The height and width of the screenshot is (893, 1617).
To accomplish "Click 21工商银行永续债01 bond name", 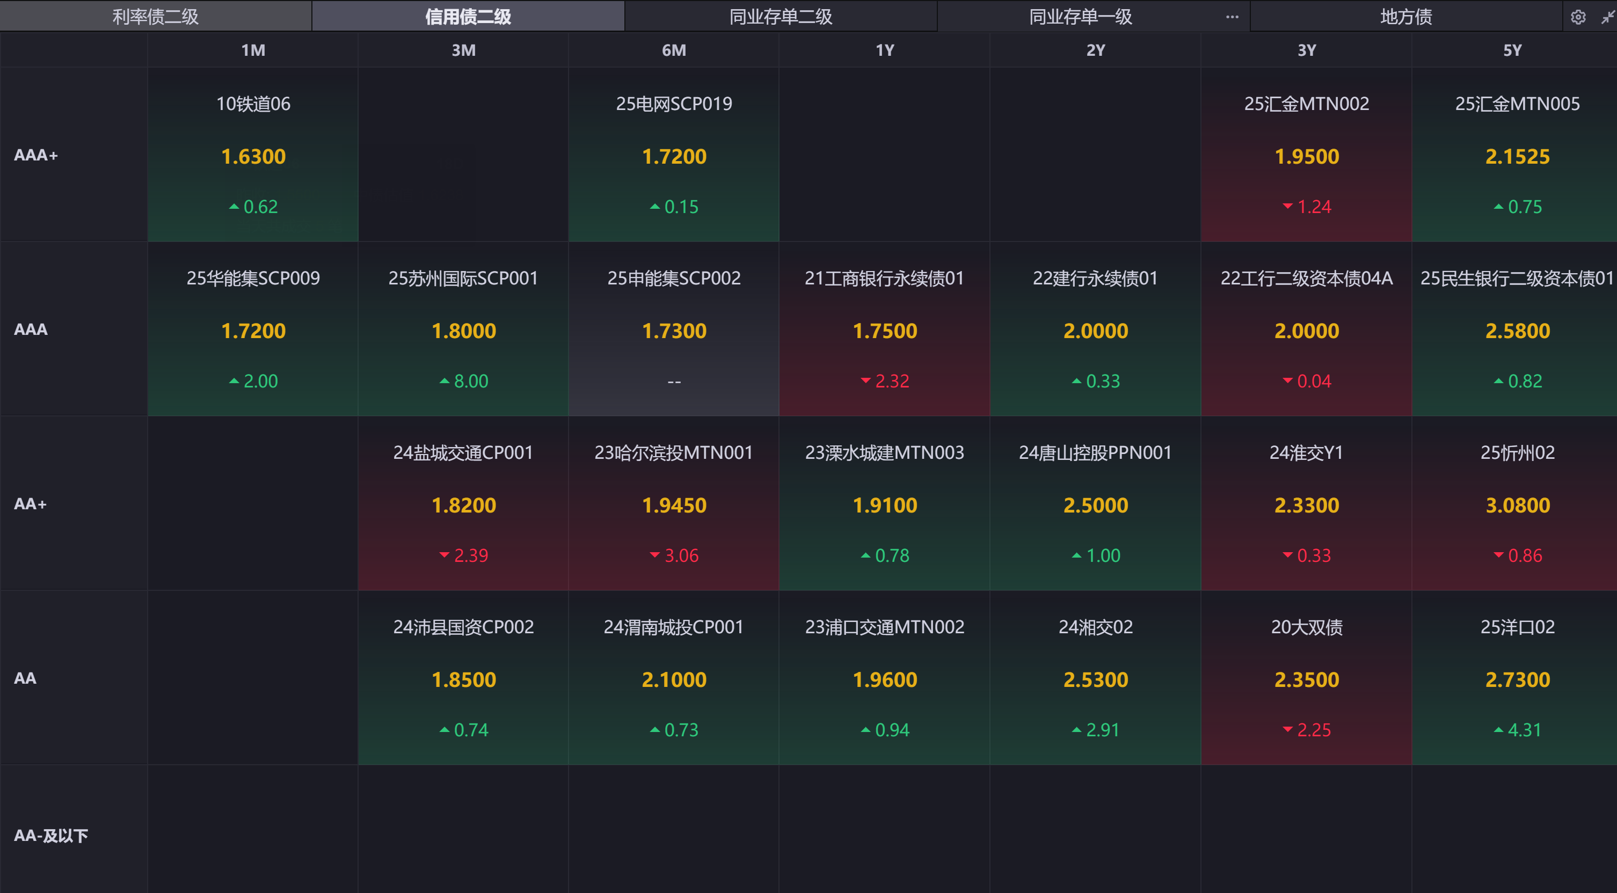I will point(884,278).
